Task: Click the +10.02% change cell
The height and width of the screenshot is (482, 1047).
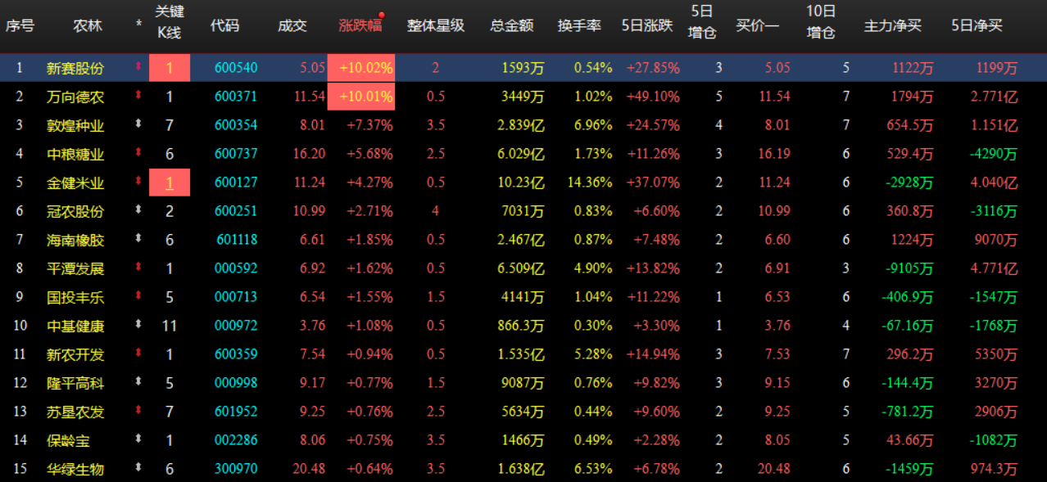Action: click(x=361, y=68)
